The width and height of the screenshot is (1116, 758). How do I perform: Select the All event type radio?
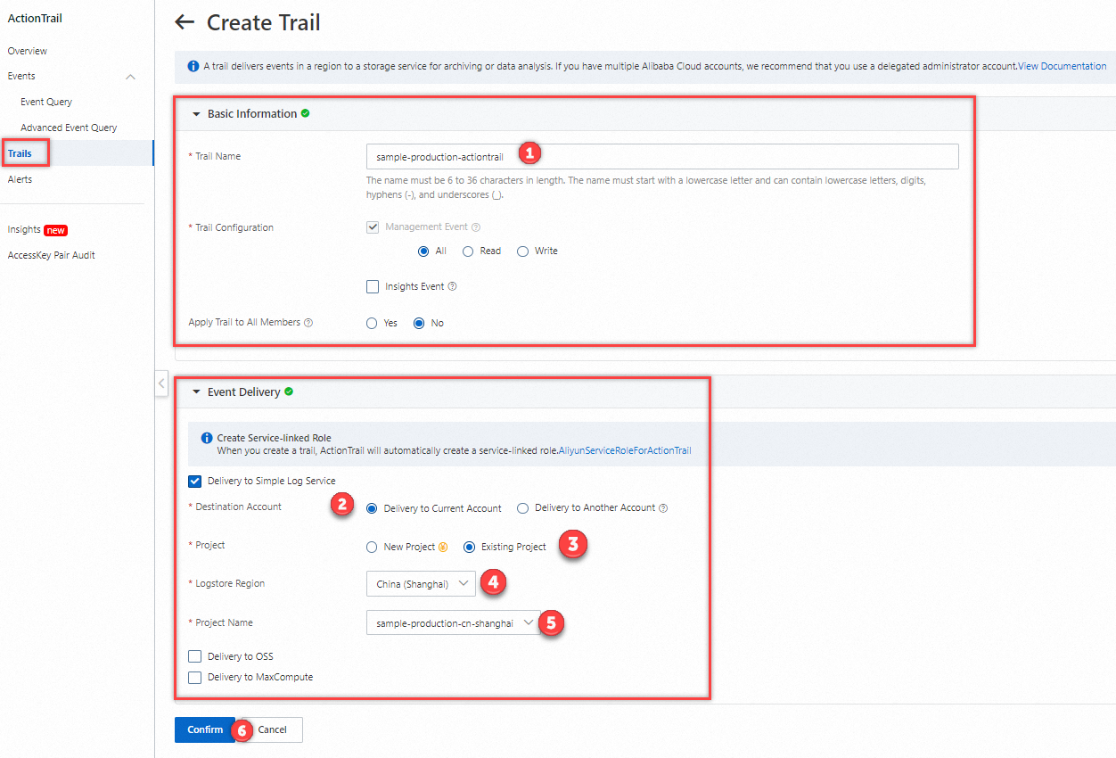click(424, 251)
